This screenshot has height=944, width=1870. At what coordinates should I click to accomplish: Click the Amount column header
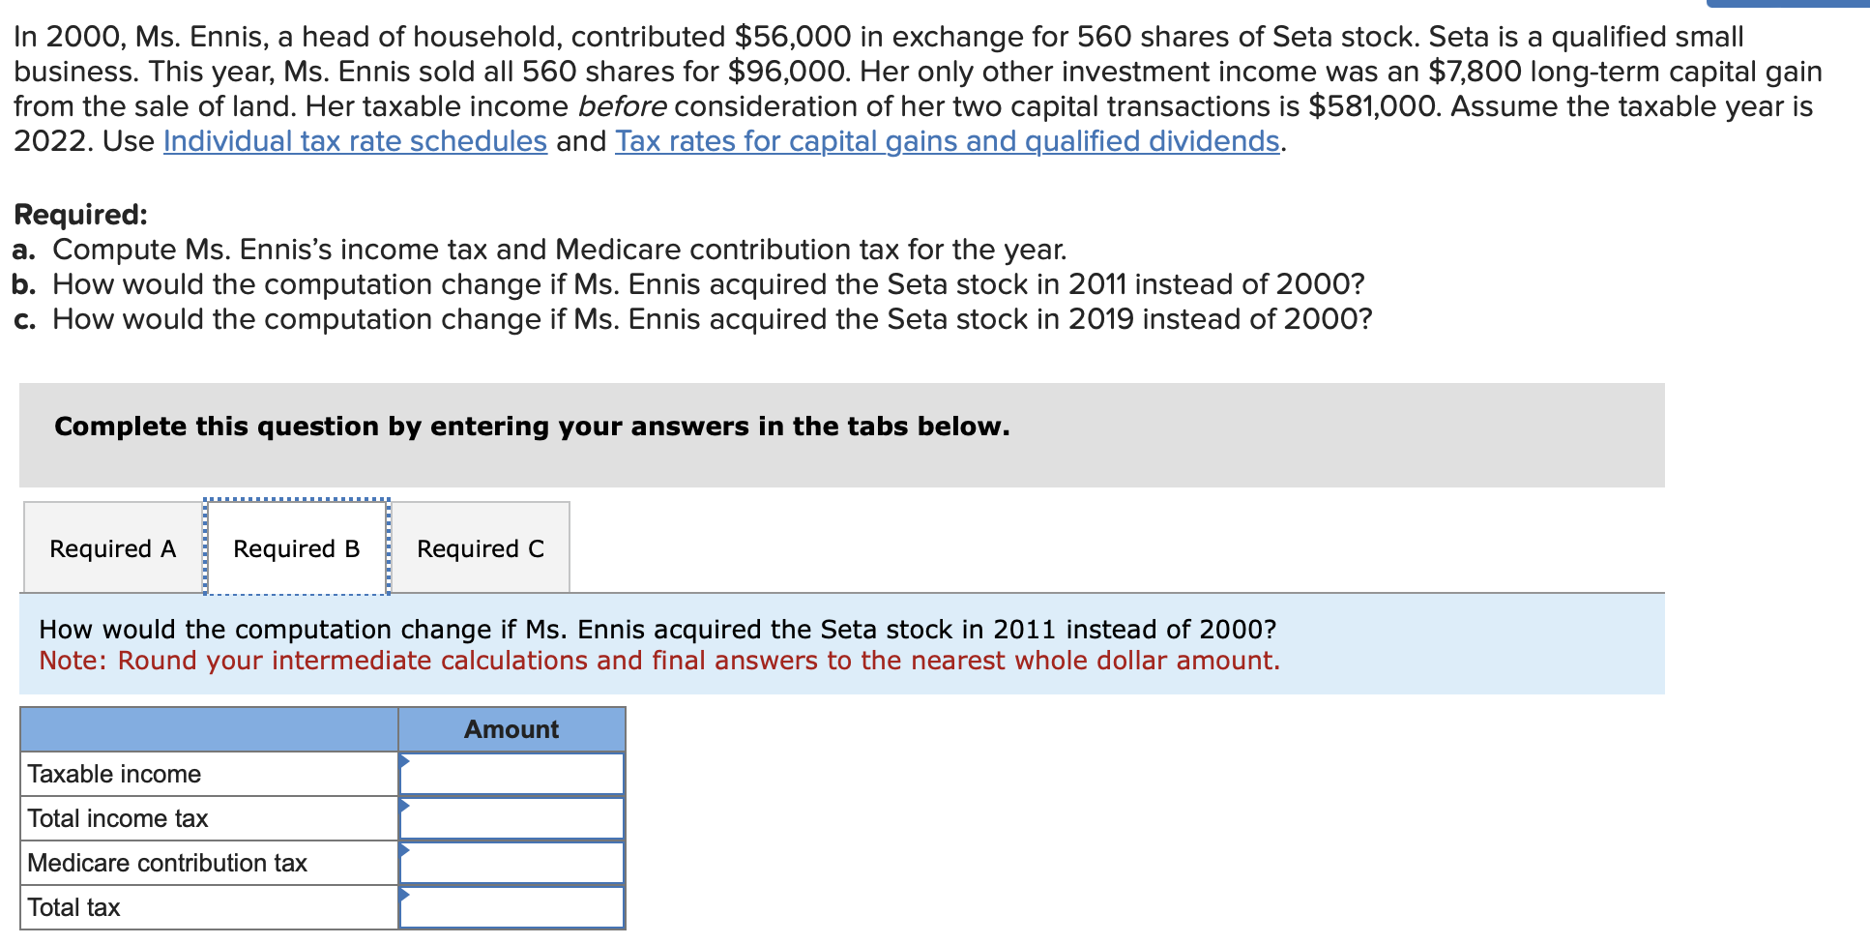point(511,729)
